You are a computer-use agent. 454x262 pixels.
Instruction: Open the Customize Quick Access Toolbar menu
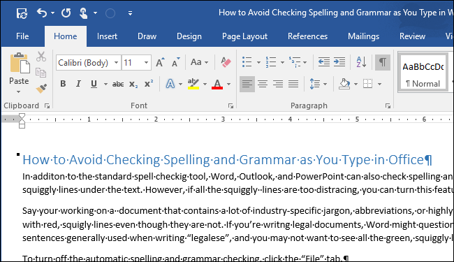[130, 13]
